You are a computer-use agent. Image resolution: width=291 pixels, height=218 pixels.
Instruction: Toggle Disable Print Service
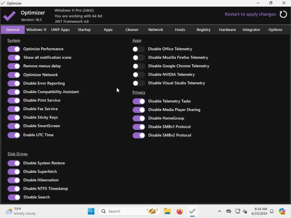14,100
